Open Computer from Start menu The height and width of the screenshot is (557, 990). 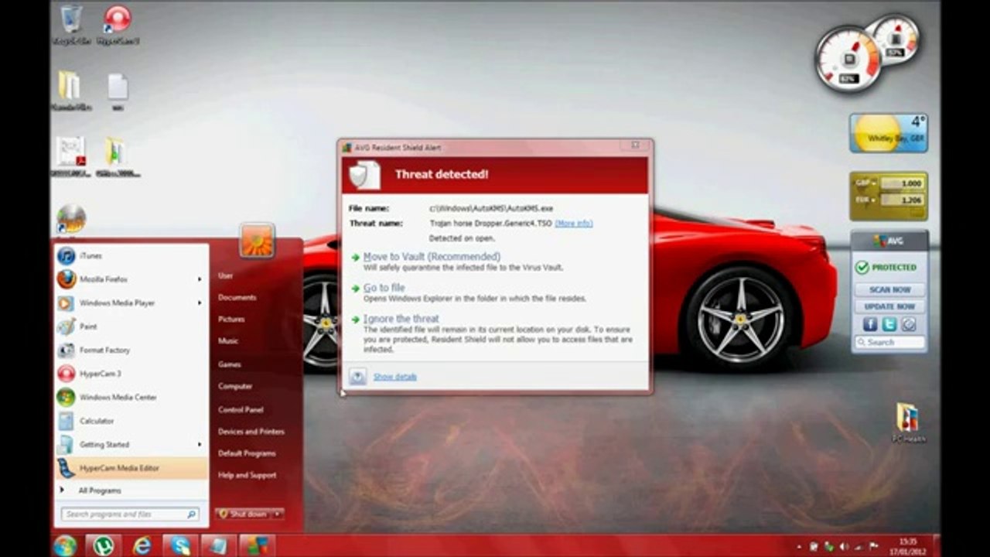(x=234, y=387)
